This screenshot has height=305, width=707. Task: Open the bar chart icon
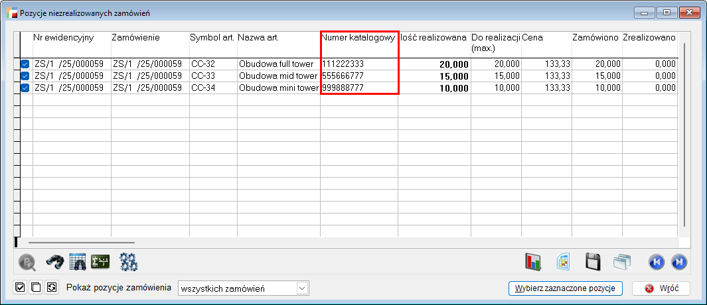tap(533, 262)
